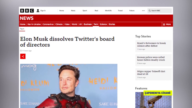Click the Tech breadcrumb label

tap(22, 29)
